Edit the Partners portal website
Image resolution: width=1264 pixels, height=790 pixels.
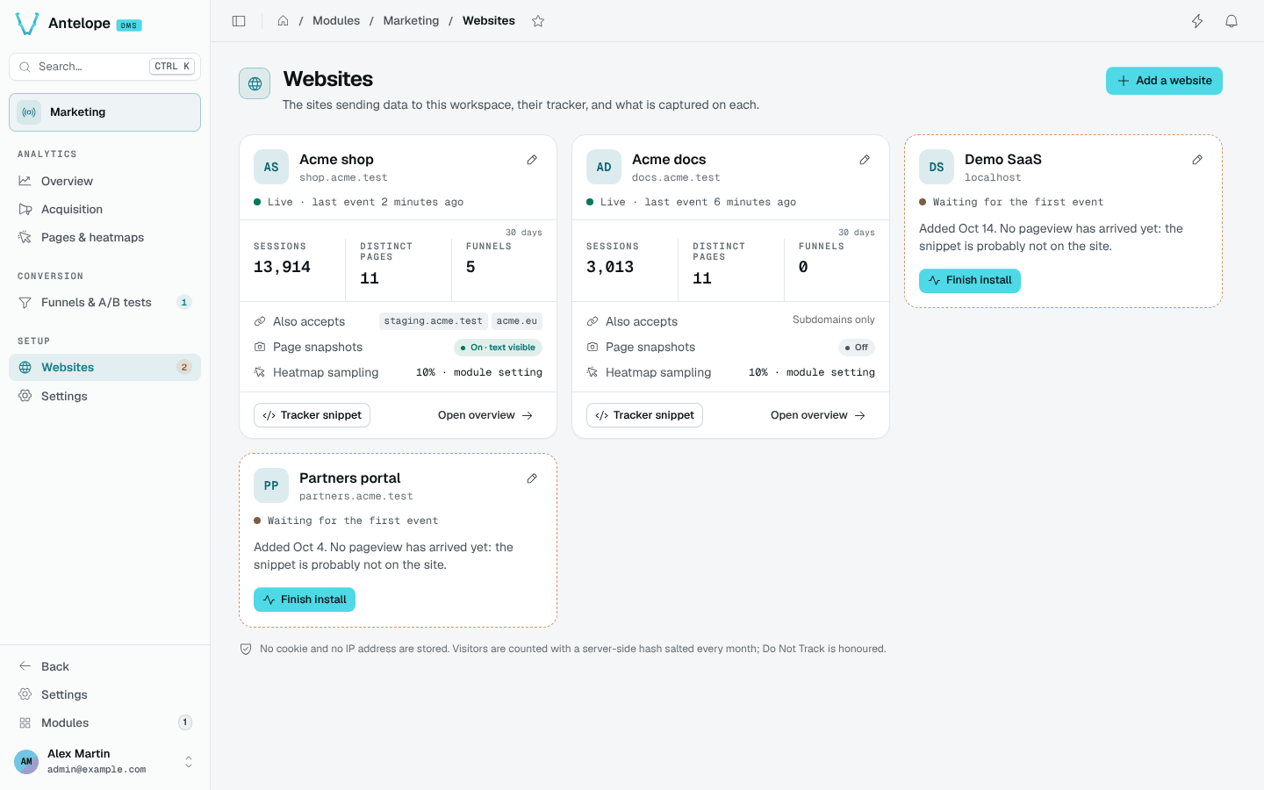[532, 478]
